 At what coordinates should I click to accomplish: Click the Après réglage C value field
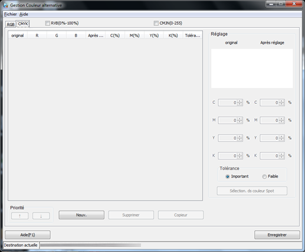click(x=270, y=103)
